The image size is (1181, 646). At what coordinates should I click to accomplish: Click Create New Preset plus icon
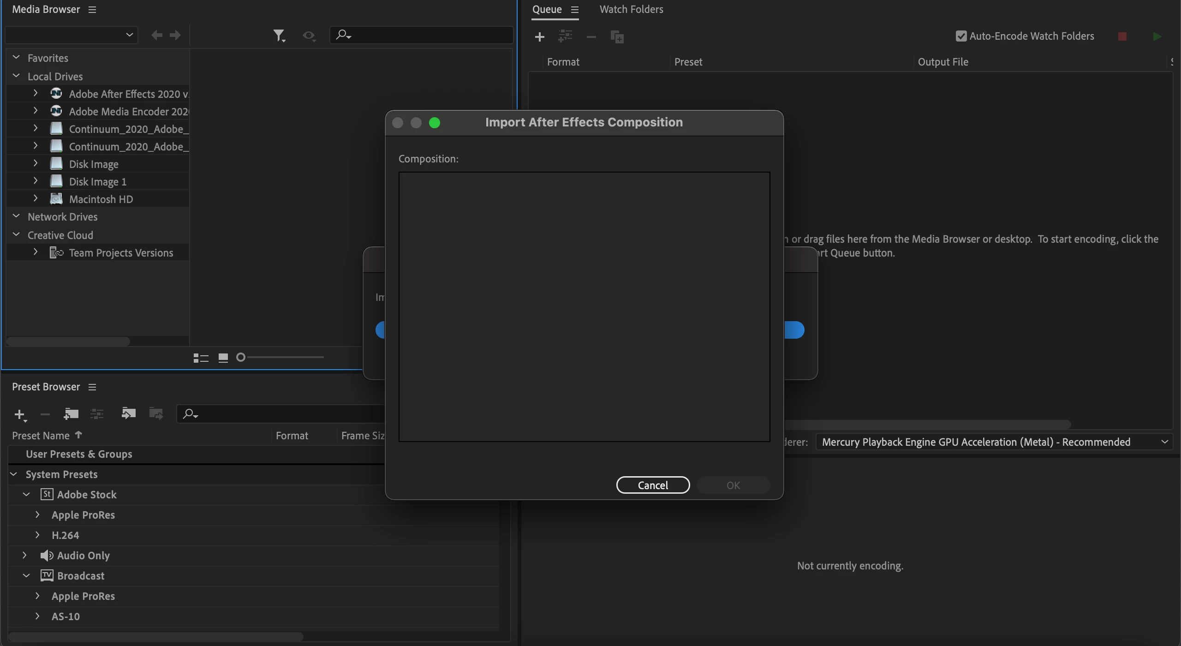coord(20,414)
